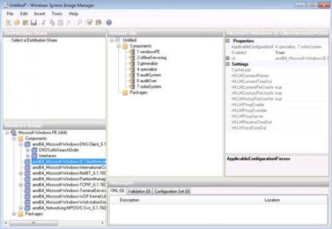Click the Validate answer file toolbar icon
The image size is (332, 229).
[90, 23]
